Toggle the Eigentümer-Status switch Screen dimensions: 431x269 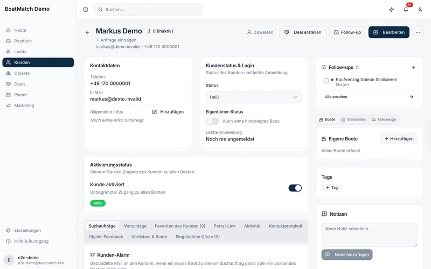click(x=212, y=121)
